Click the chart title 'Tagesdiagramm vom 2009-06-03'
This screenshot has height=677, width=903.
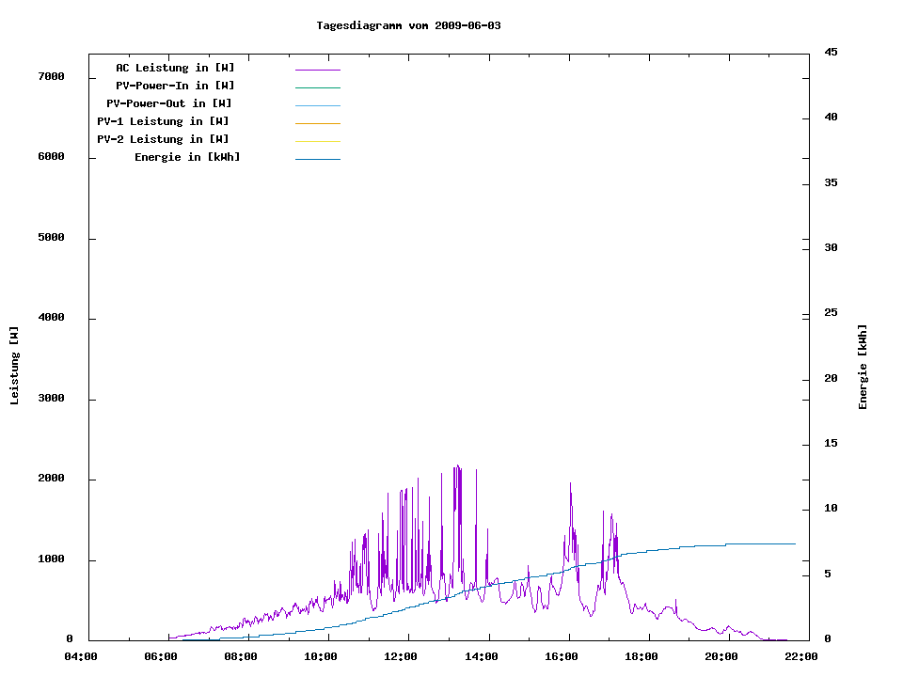click(x=408, y=25)
